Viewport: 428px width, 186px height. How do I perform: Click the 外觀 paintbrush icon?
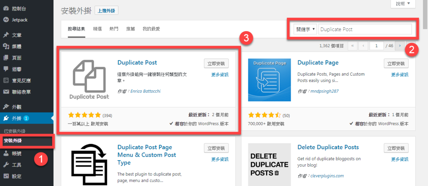click(x=6, y=107)
